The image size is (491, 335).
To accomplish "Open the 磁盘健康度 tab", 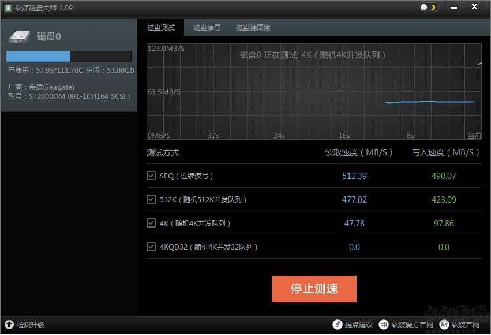I will 253,27.
